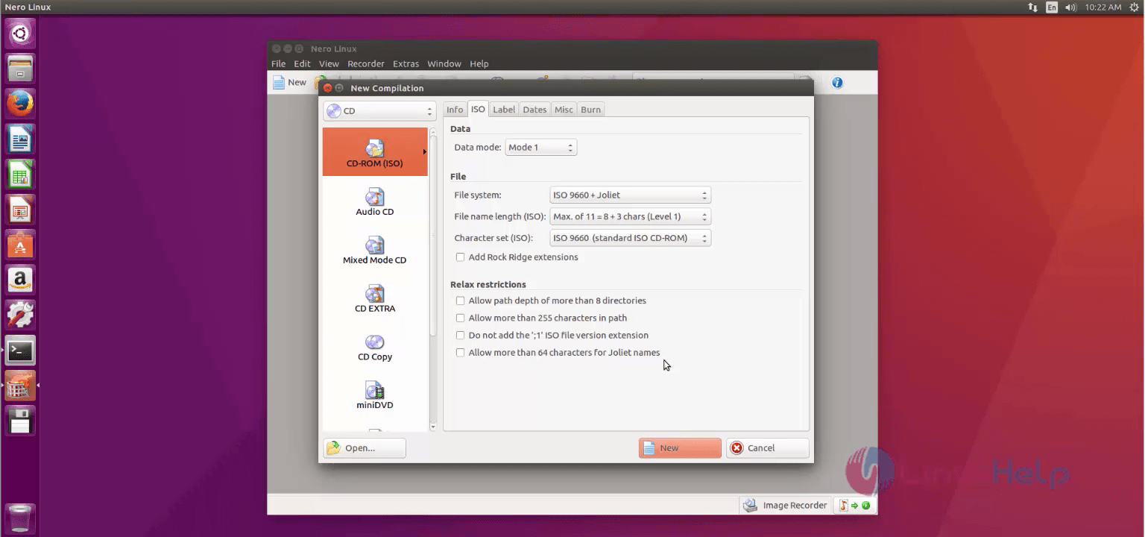Image resolution: width=1145 pixels, height=537 pixels.
Task: Click the floppy disk launcher icon
Action: click(x=20, y=421)
